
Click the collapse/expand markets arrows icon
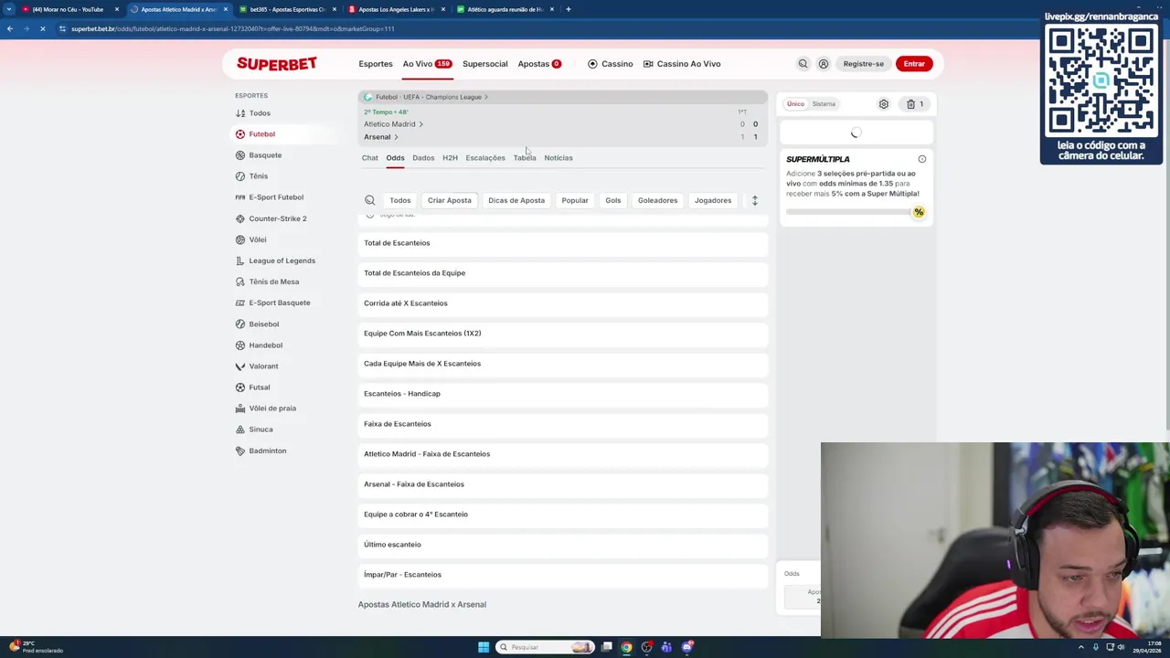755,200
